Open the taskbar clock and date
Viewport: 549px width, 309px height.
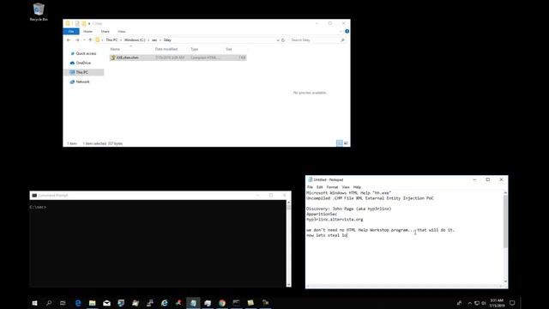pos(497,303)
